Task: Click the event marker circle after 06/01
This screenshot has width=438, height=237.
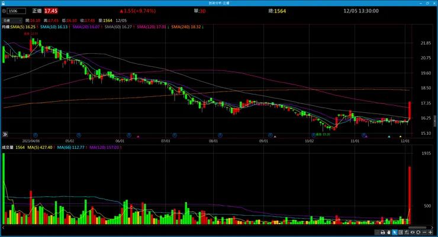Action: (129, 135)
